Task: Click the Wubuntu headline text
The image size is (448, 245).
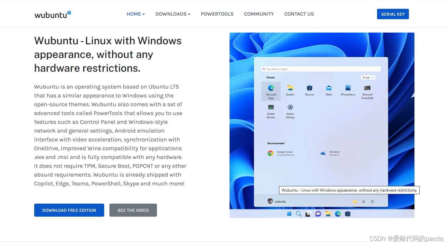Action: [108, 54]
